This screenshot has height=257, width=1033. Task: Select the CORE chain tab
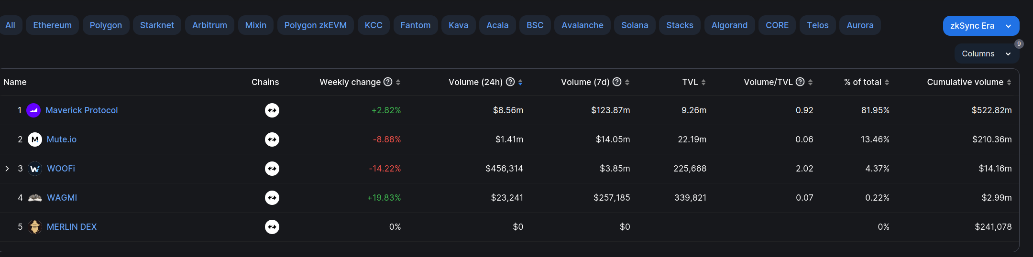tap(777, 25)
